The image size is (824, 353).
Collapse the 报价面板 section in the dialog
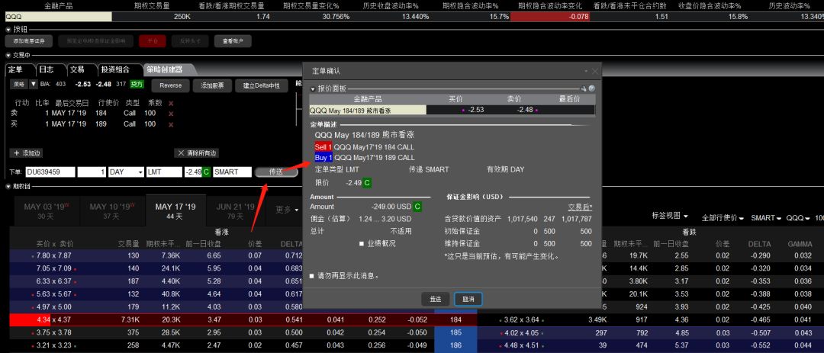tap(314, 89)
